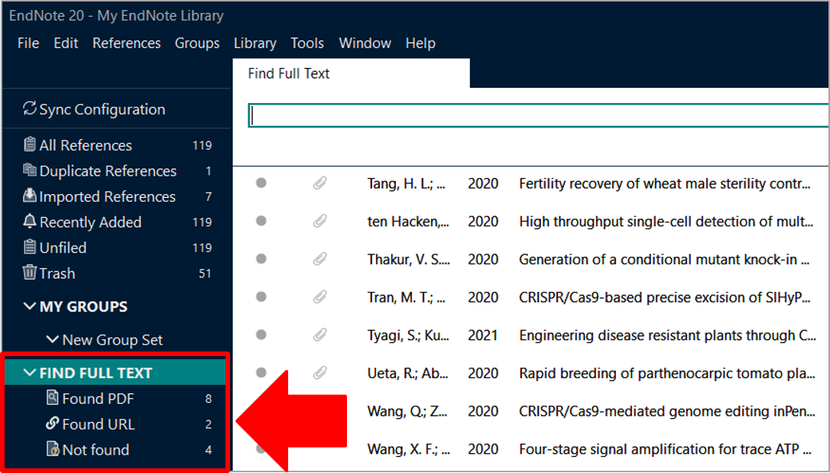Screen dimensions: 830x473
Task: Click the Found URL link icon
Action: [x=53, y=423]
